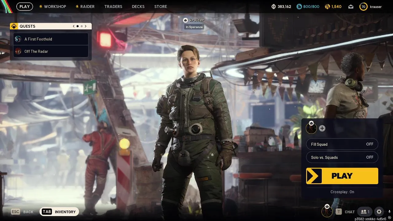The height and width of the screenshot is (221, 393).
Task: Click the coin currency icon beside 383,162
Action: [274, 6]
